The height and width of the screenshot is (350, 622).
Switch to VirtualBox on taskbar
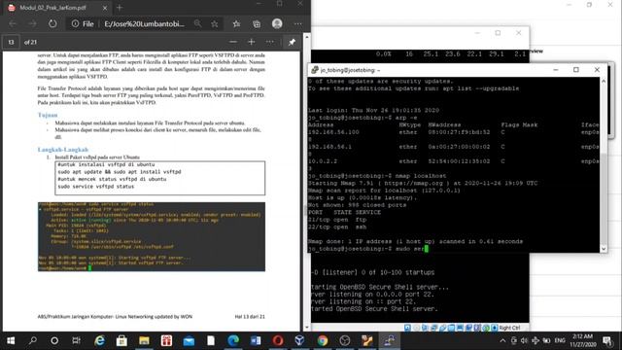coord(300,340)
